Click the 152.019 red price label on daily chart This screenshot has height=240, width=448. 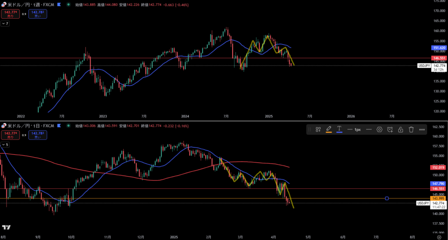pos(438,167)
